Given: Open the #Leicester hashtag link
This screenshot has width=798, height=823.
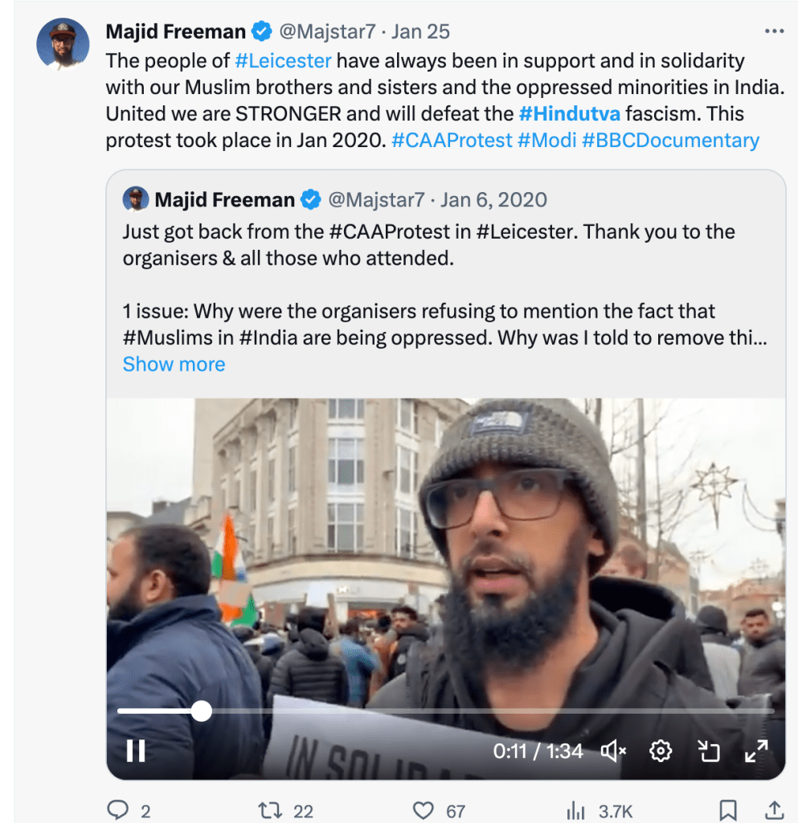Looking at the screenshot, I should [x=283, y=60].
